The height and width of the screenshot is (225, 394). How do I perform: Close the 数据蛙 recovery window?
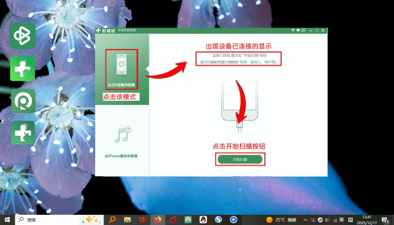[x=323, y=30]
